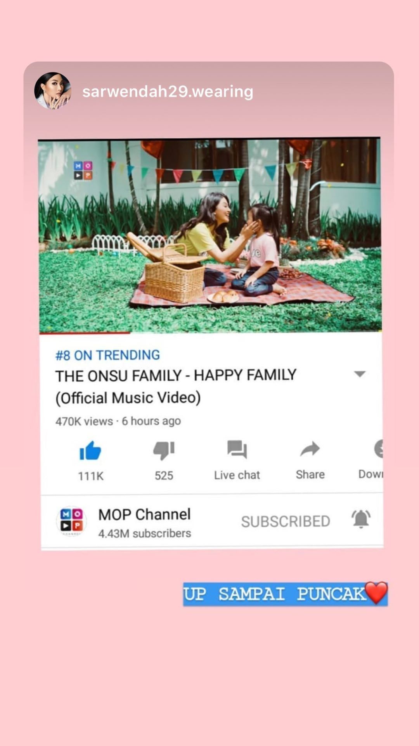
Task: Toggle the notification bell for MOP Channel
Action: tap(361, 519)
